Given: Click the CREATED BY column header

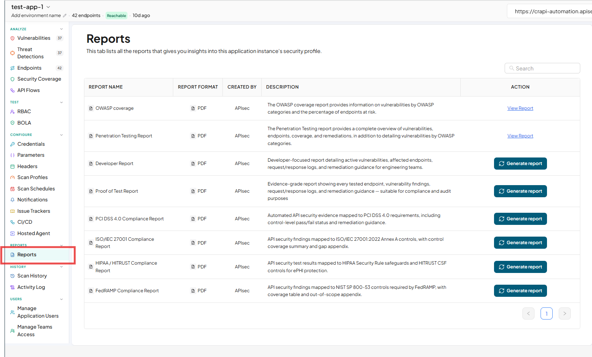Looking at the screenshot, I should click(242, 87).
